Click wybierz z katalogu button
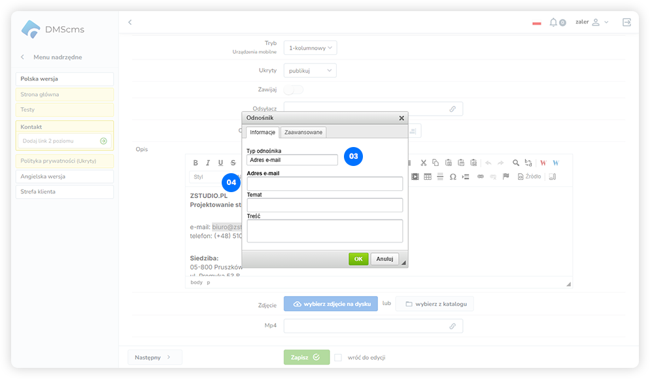Screen dimensions: 650x379 (x=434, y=304)
